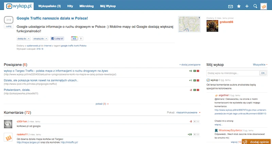
Task: Open Wykopalisko (3) tab
Action: pyautogui.click(x=49, y=6)
